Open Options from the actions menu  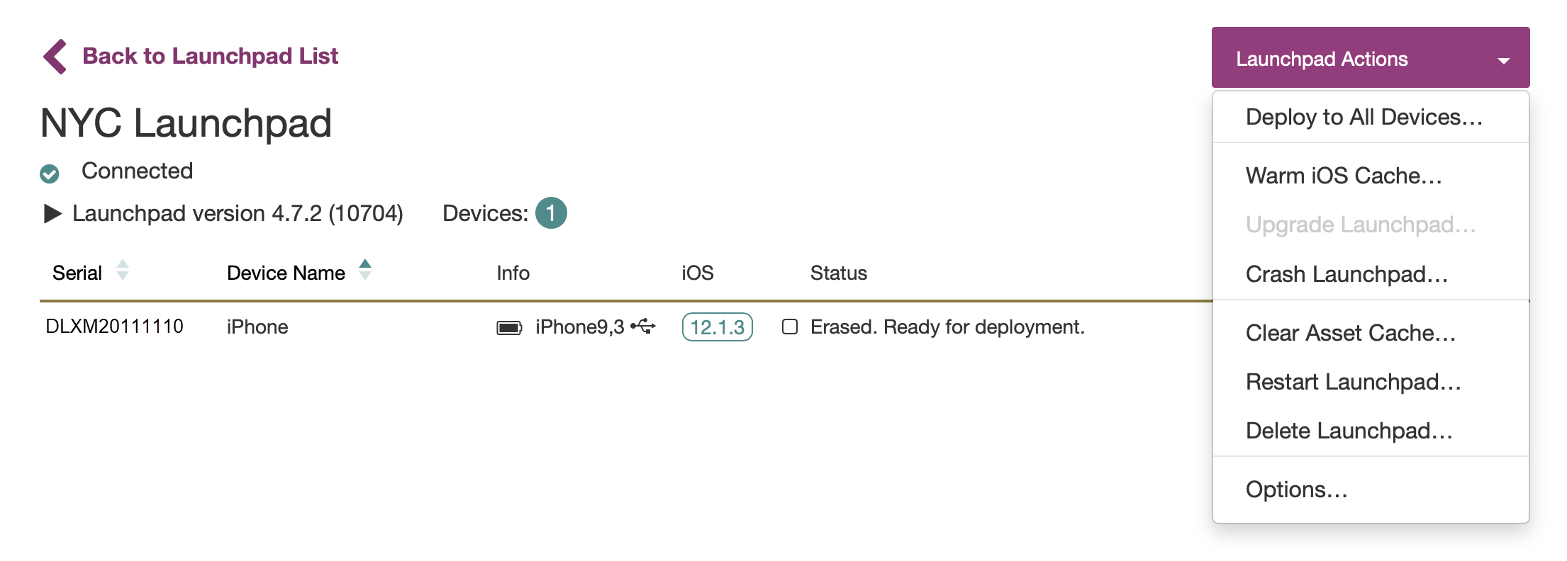click(1296, 489)
